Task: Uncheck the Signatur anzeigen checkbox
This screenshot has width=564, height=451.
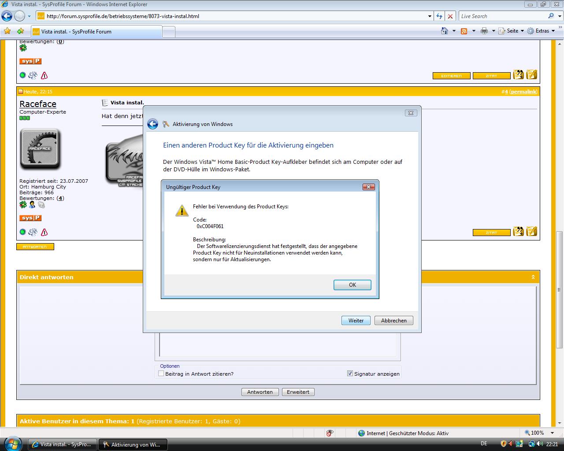Action: 350,373
